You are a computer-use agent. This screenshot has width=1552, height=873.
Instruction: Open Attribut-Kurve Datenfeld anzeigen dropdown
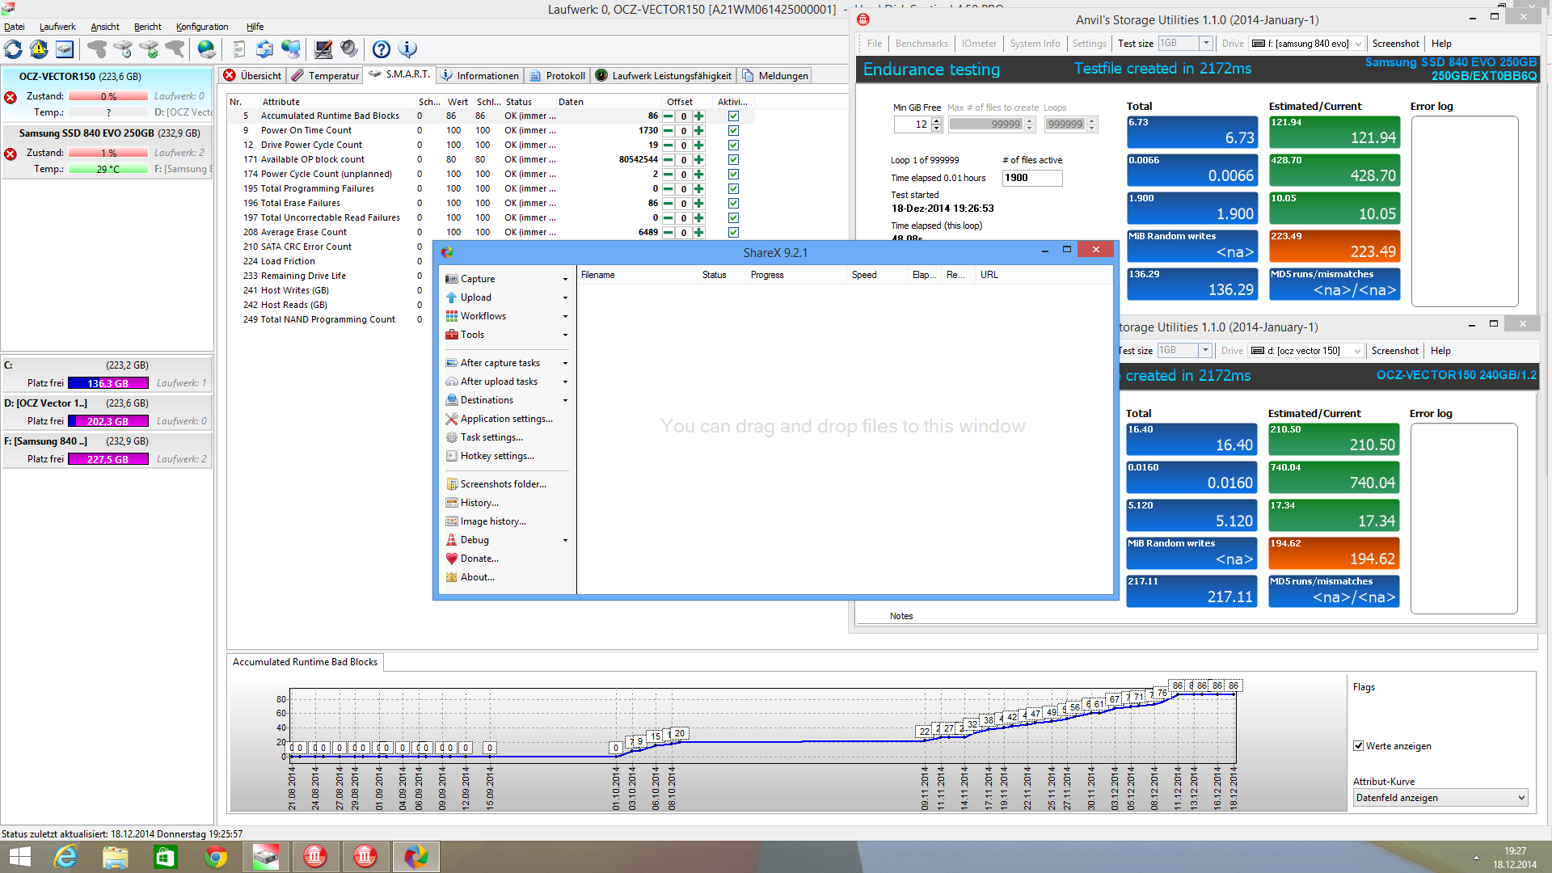pyautogui.click(x=1440, y=798)
